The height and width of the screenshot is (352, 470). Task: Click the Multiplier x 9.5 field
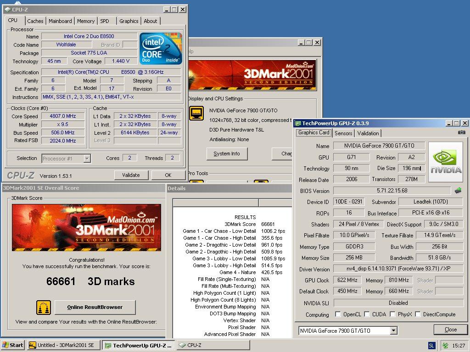[x=63, y=124]
